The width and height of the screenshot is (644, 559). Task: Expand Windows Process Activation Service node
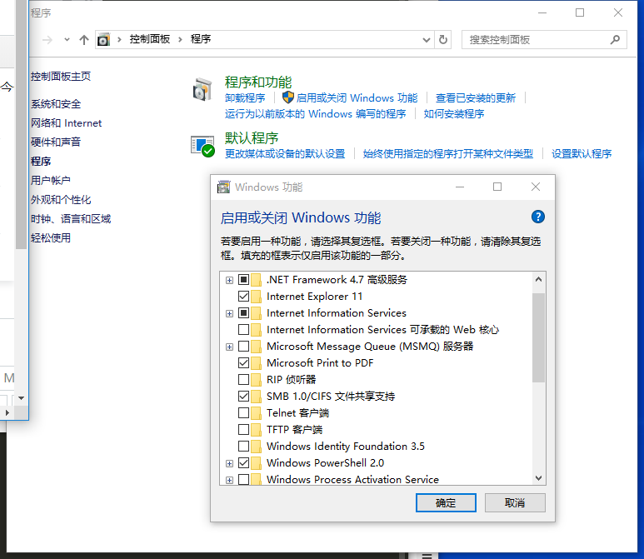tap(230, 480)
